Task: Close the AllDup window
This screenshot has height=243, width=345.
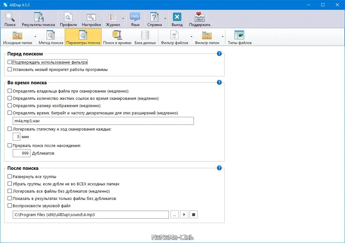Action: (337, 5)
